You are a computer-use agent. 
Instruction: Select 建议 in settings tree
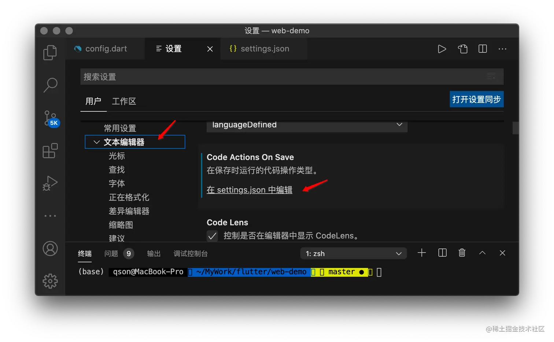[117, 238]
